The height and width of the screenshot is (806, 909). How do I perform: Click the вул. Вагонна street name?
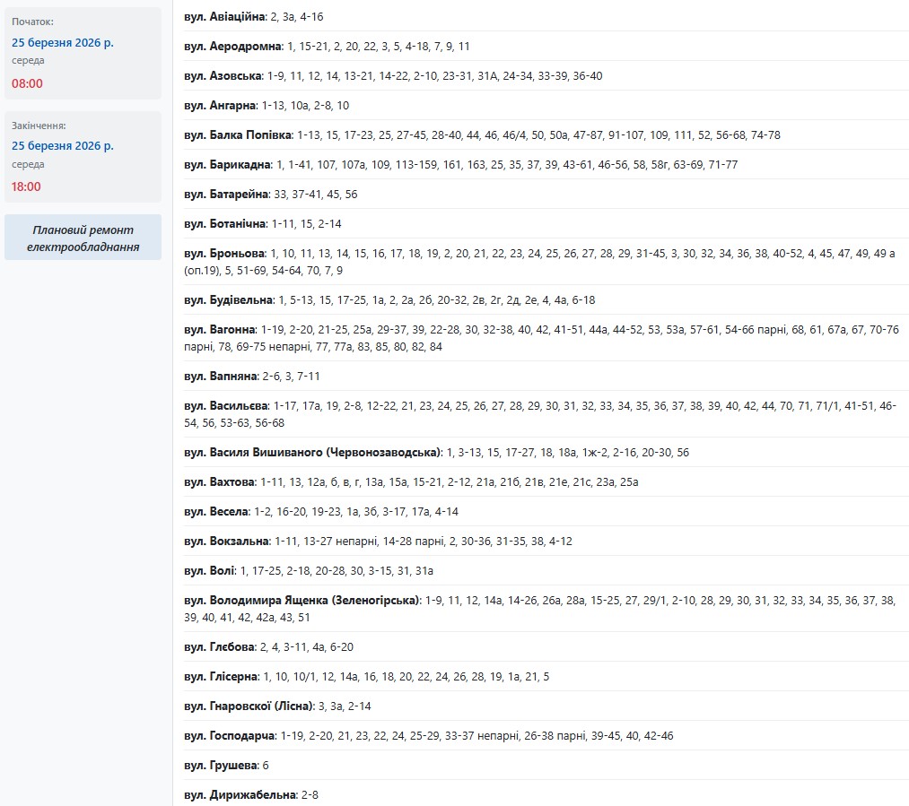tap(221, 329)
